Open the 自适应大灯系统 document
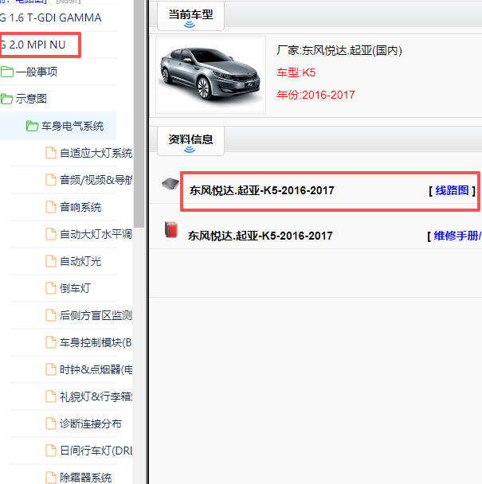 (x=96, y=153)
